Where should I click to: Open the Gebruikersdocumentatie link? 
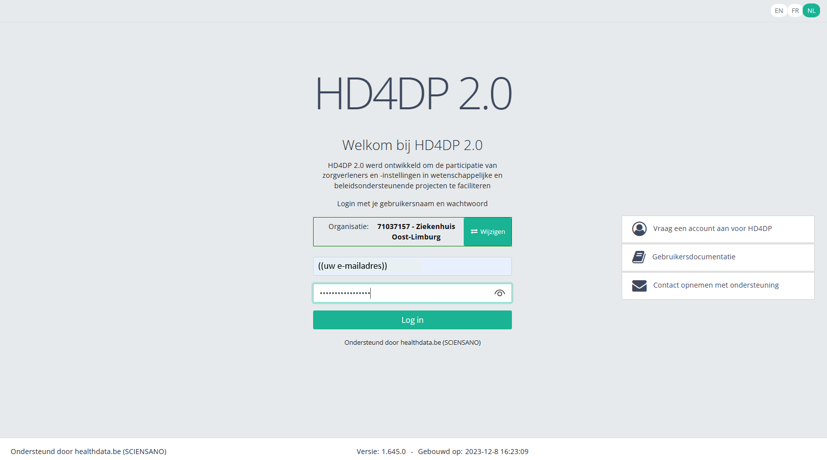click(693, 257)
